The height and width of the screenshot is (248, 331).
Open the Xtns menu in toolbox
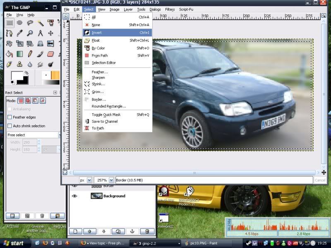click(x=19, y=15)
